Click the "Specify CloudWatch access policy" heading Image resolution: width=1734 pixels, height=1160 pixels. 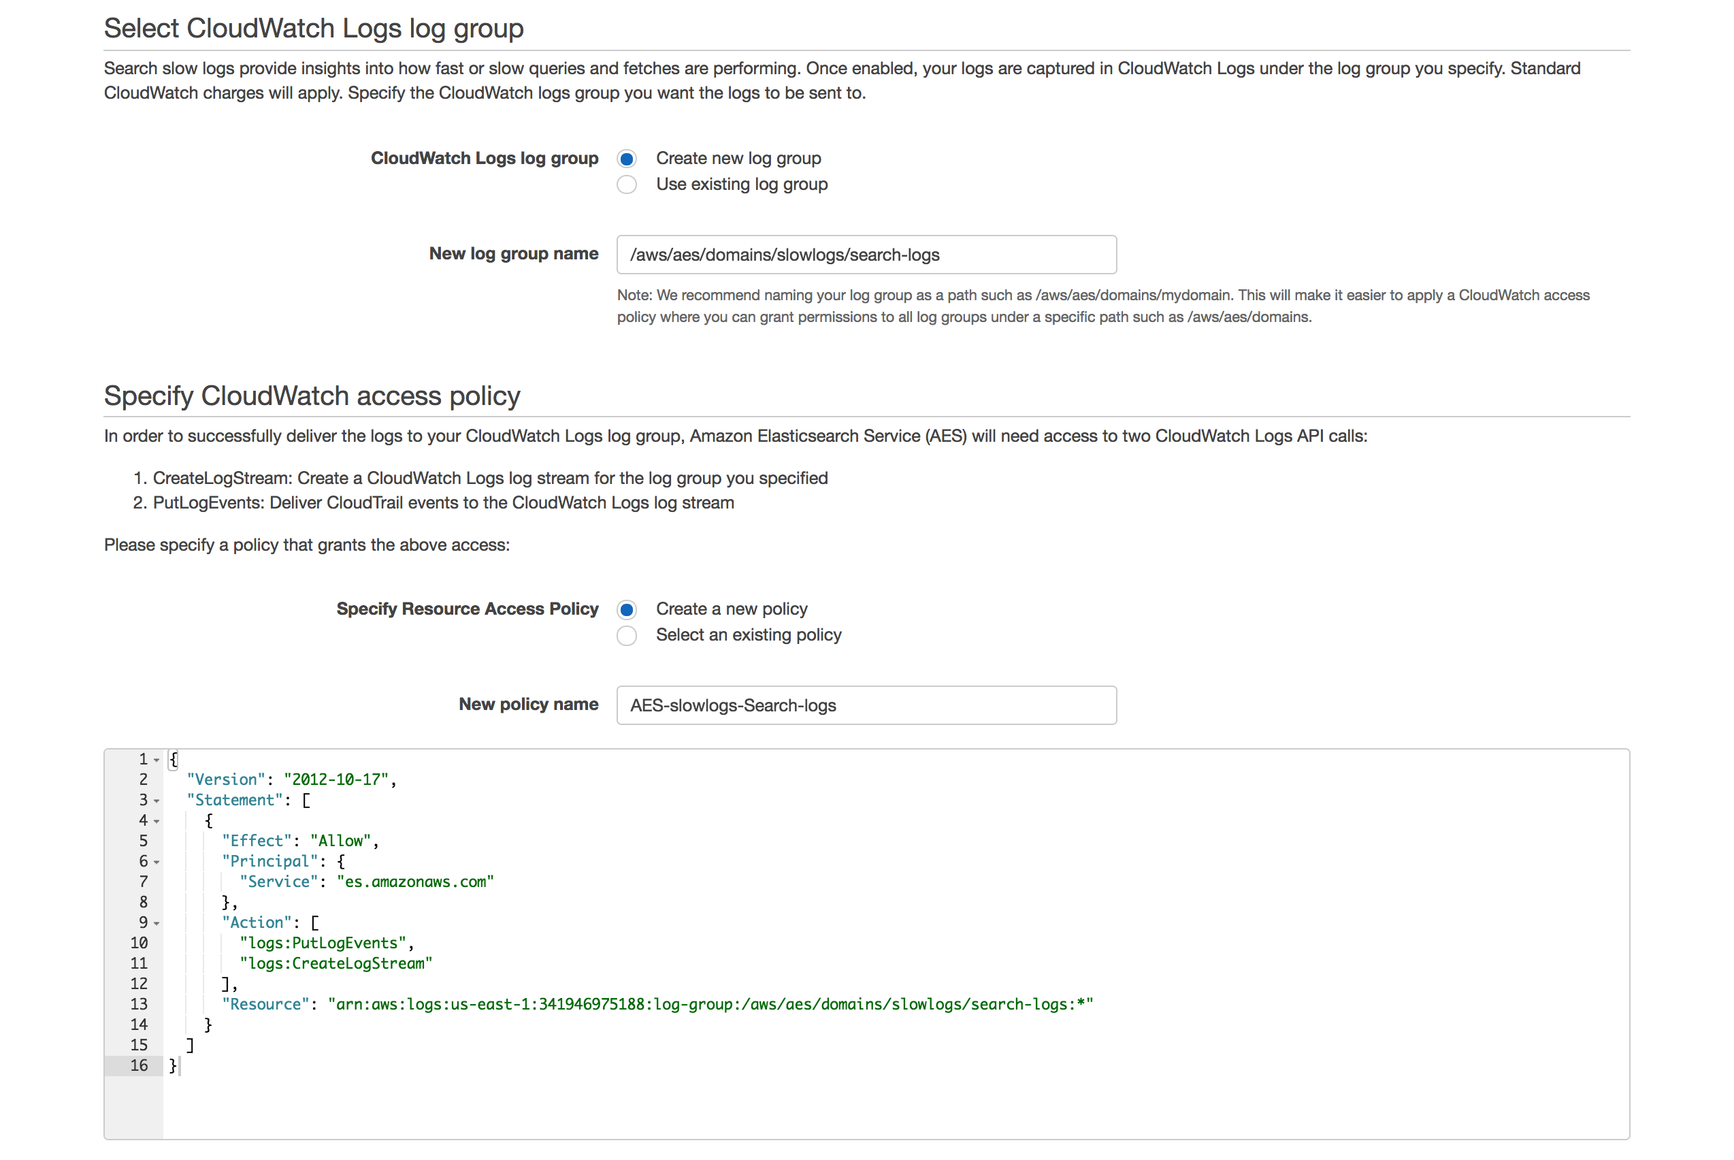[x=311, y=396]
